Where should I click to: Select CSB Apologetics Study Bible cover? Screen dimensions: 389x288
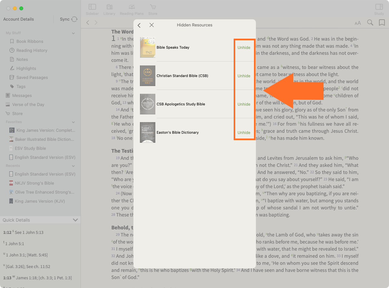[x=148, y=104]
